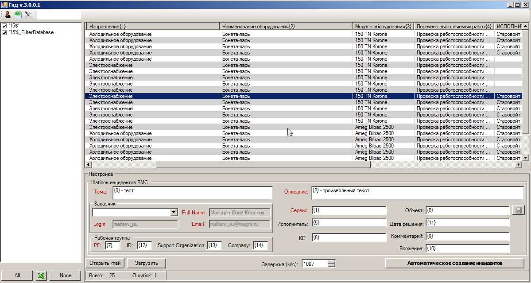
Task: Click the Задержка (м\с) value field
Action: pyautogui.click(x=315, y=264)
